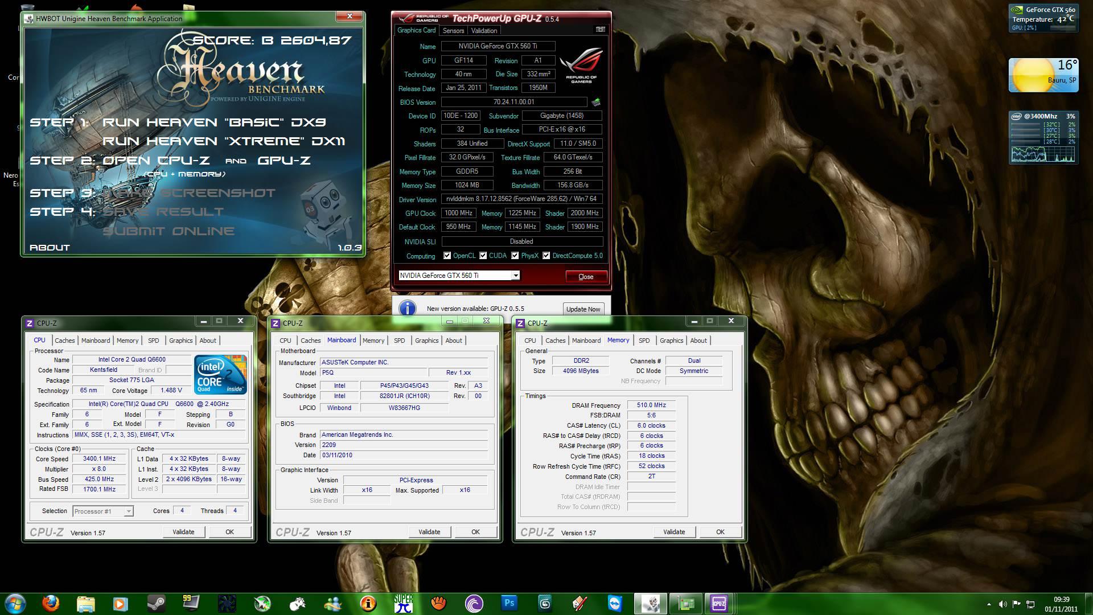
Task: Open Windows Live Messenger taskbar icon
Action: (x=332, y=603)
